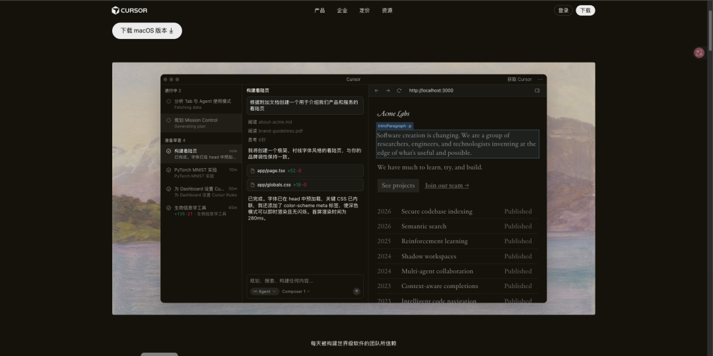Select 规划 Mission Control task
Screen dimensions: 713x356
201,123
